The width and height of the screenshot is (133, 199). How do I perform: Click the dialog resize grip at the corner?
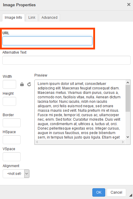click(131, 195)
